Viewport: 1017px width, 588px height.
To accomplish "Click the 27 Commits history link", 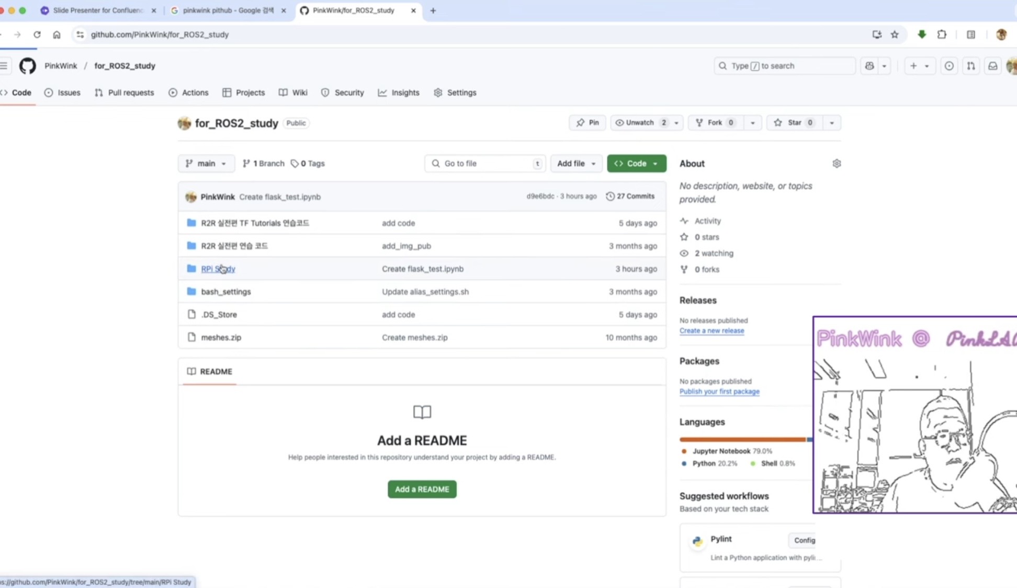I will click(630, 197).
